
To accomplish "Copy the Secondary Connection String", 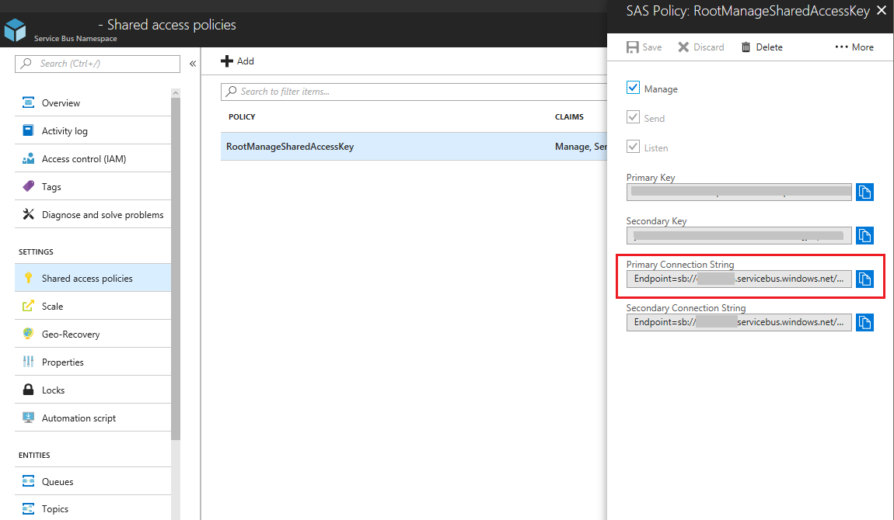I will 864,323.
